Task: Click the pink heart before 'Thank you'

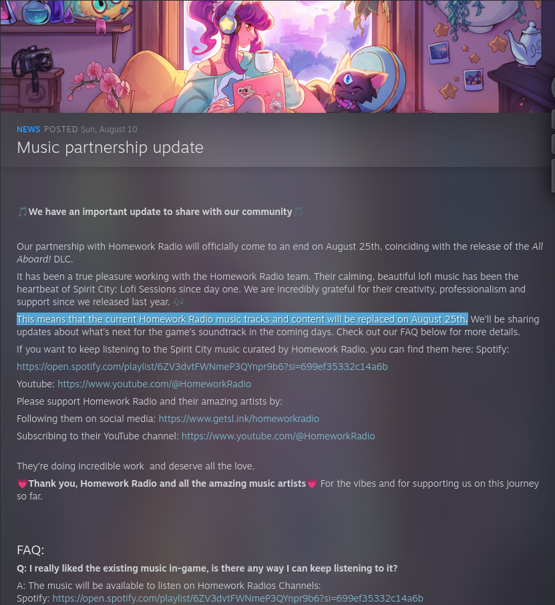Action: click(x=22, y=483)
